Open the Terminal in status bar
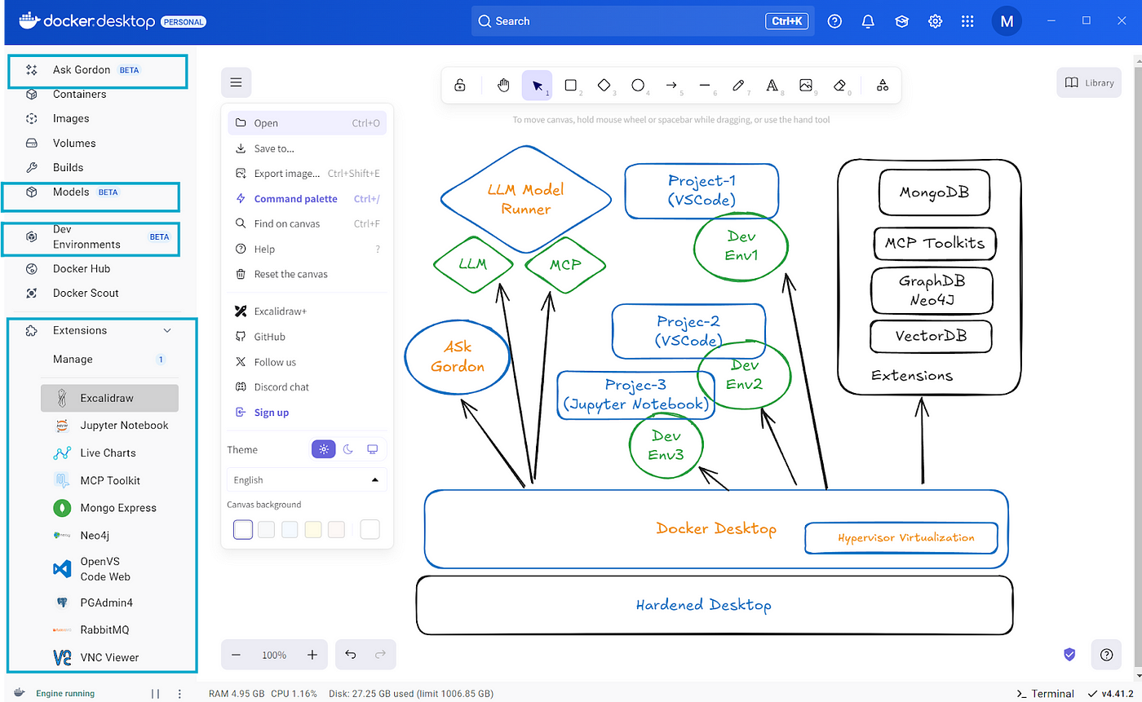 pyautogui.click(x=1045, y=693)
